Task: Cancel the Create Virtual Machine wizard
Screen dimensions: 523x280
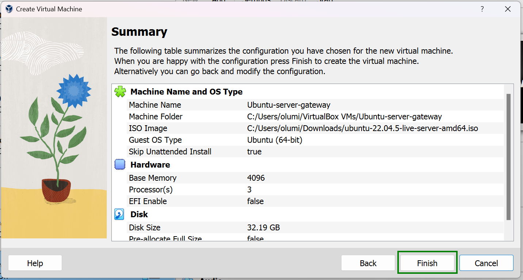Action: (486, 263)
